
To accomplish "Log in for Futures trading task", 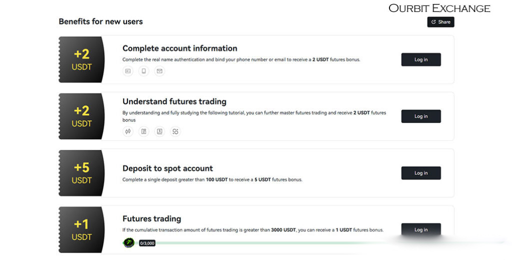I will tap(421, 229).
